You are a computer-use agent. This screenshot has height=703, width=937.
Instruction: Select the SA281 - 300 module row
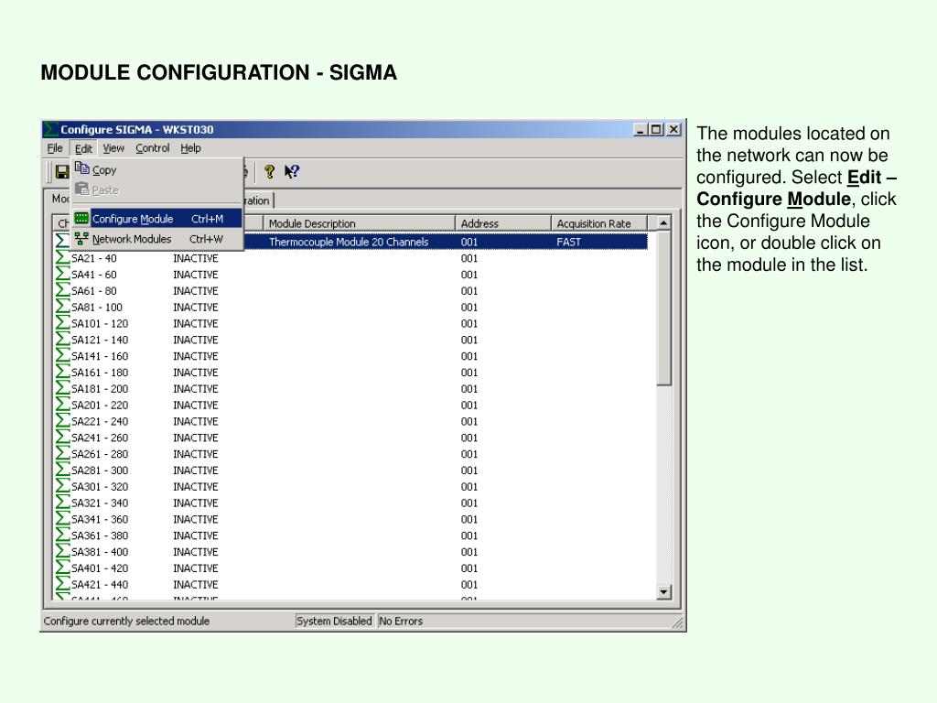(x=351, y=470)
